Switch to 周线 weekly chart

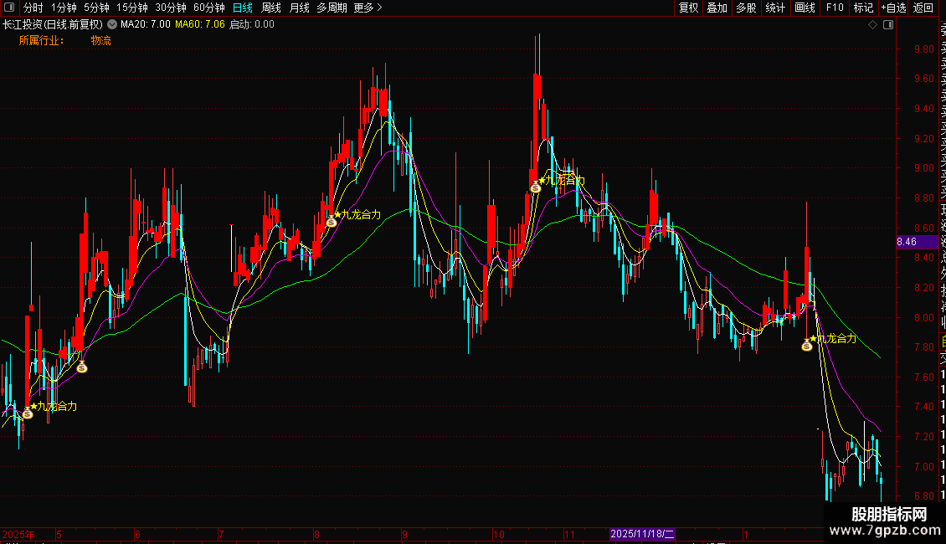click(271, 8)
